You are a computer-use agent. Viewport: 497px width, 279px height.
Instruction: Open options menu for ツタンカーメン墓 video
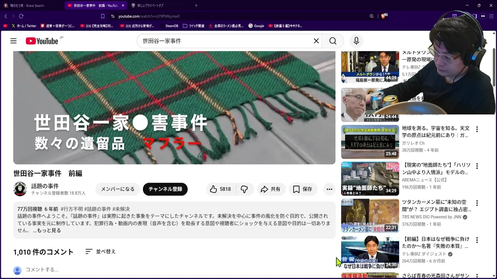[x=477, y=203]
